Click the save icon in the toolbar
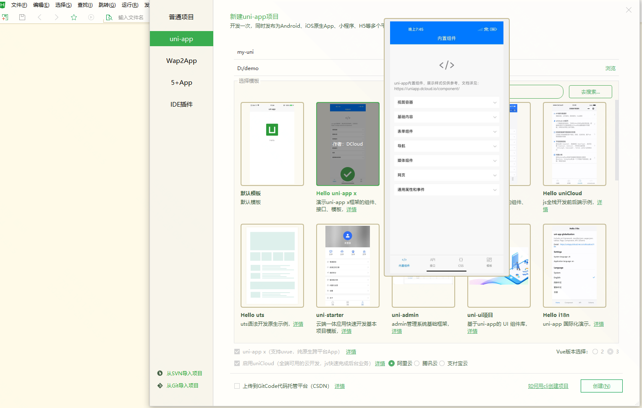 [x=22, y=17]
